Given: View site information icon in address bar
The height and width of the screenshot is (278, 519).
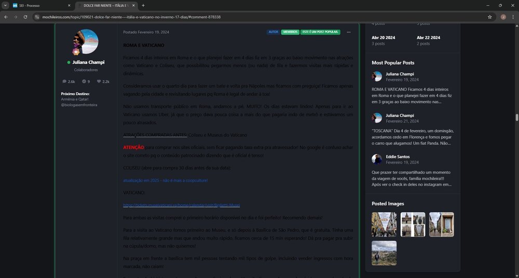Looking at the screenshot, I should (37, 17).
